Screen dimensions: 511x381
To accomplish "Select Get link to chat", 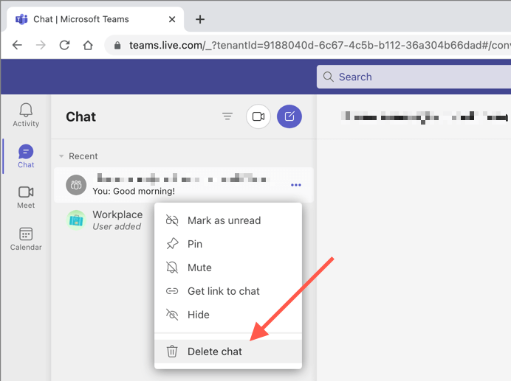I will tap(228, 291).
